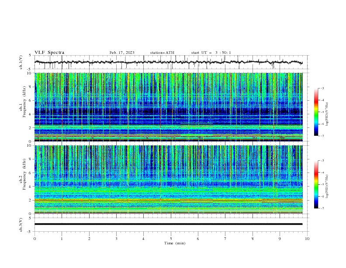Click the ch.1 colorbar log(PSD) label
The width and height of the screenshot is (346, 268).
[327, 114]
